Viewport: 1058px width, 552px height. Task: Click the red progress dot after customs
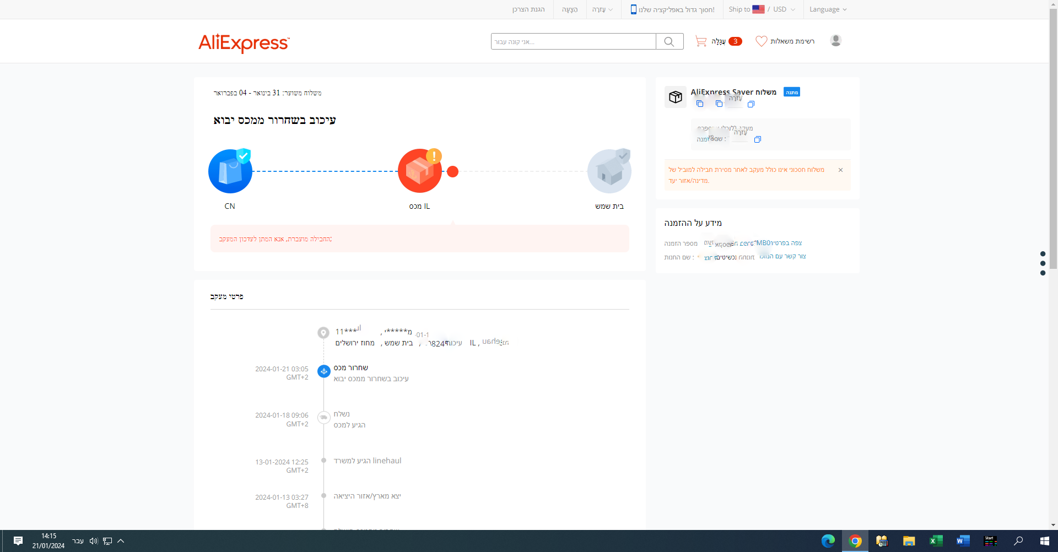[453, 171]
